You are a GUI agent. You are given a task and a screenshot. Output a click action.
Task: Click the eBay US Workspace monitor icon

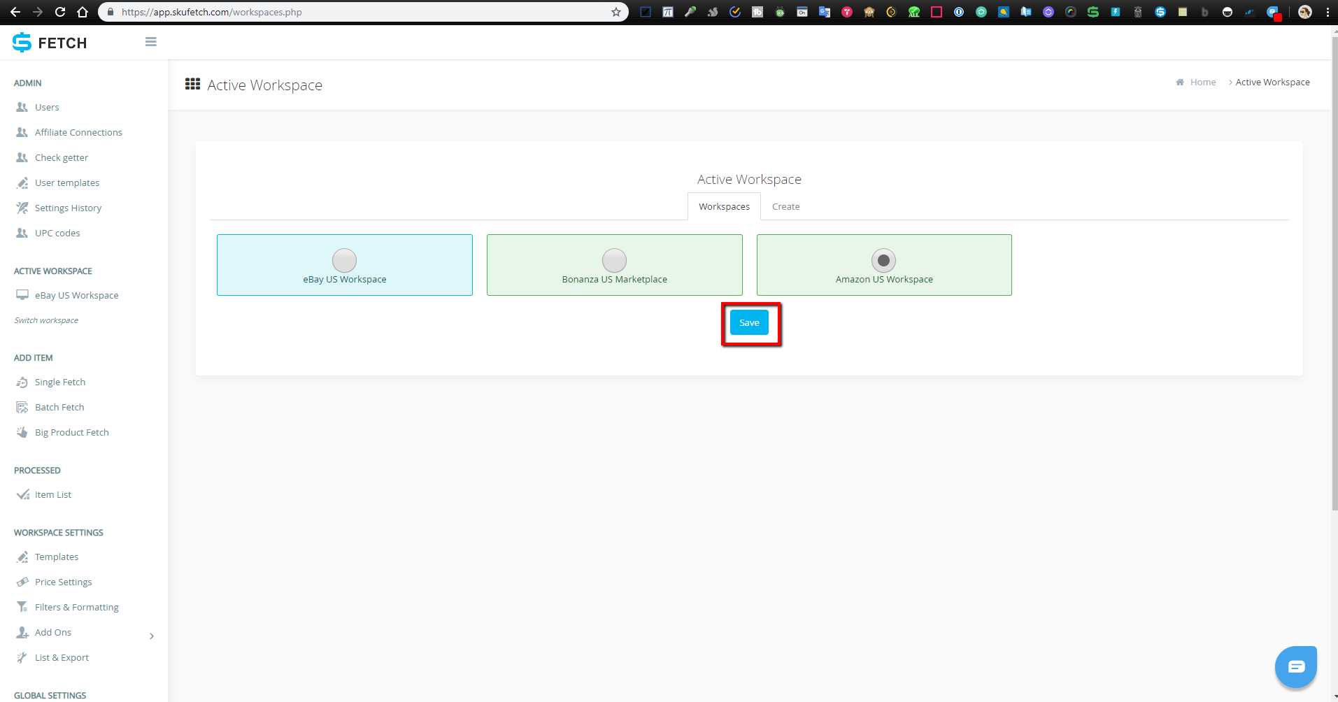tap(22, 295)
